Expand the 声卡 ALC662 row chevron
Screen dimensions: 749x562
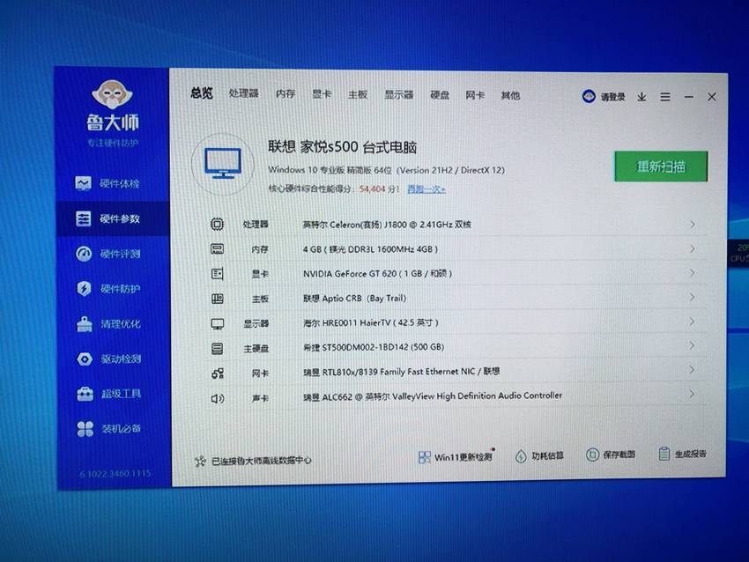pos(692,394)
